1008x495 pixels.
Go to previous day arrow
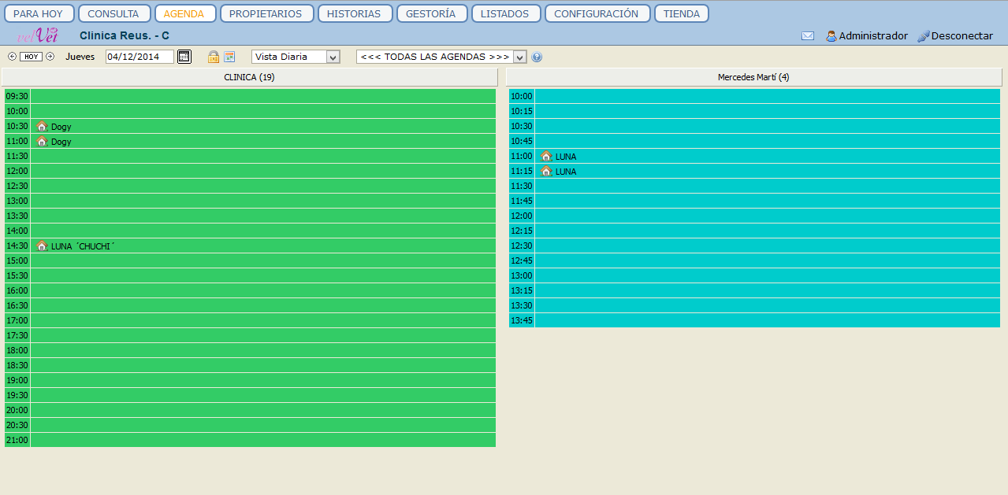(12, 57)
